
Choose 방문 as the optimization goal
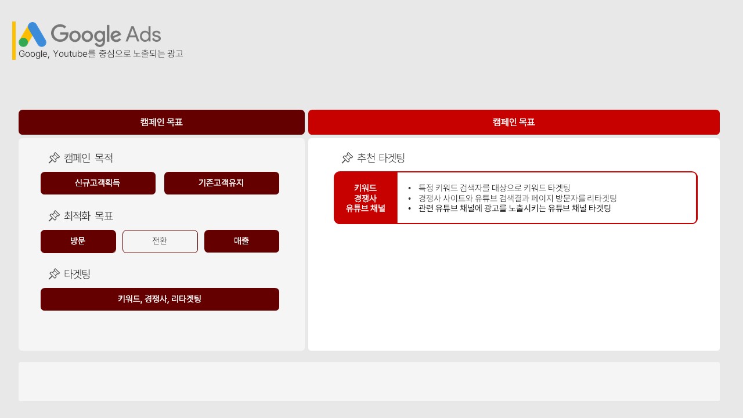click(x=78, y=242)
